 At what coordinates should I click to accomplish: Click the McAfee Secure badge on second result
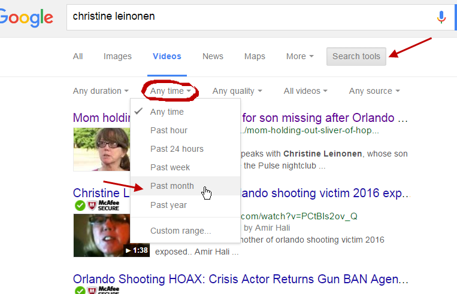click(101, 206)
